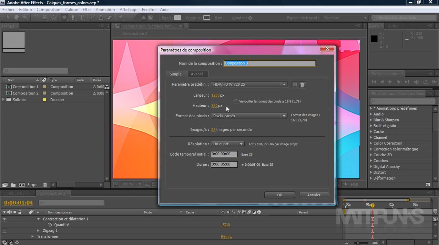Viewport: 439px width, 245px height.
Task: Open the Résolution dropdown set to Un quart
Action: (x=228, y=144)
